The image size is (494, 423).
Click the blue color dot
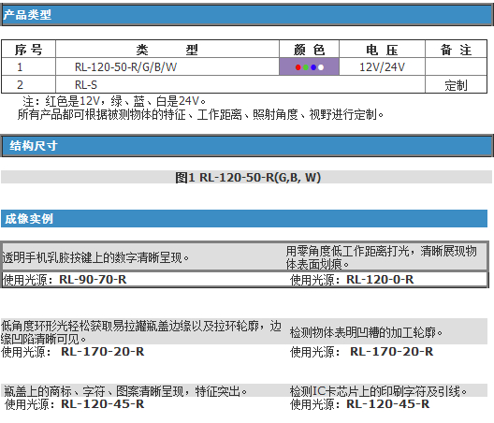pos(313,67)
